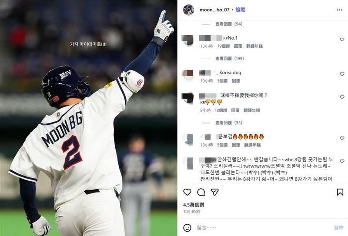This screenshot has height=236, width=348.
Task: Translate the No.1 comment via 翻譯年糕
Action: [x=254, y=46]
